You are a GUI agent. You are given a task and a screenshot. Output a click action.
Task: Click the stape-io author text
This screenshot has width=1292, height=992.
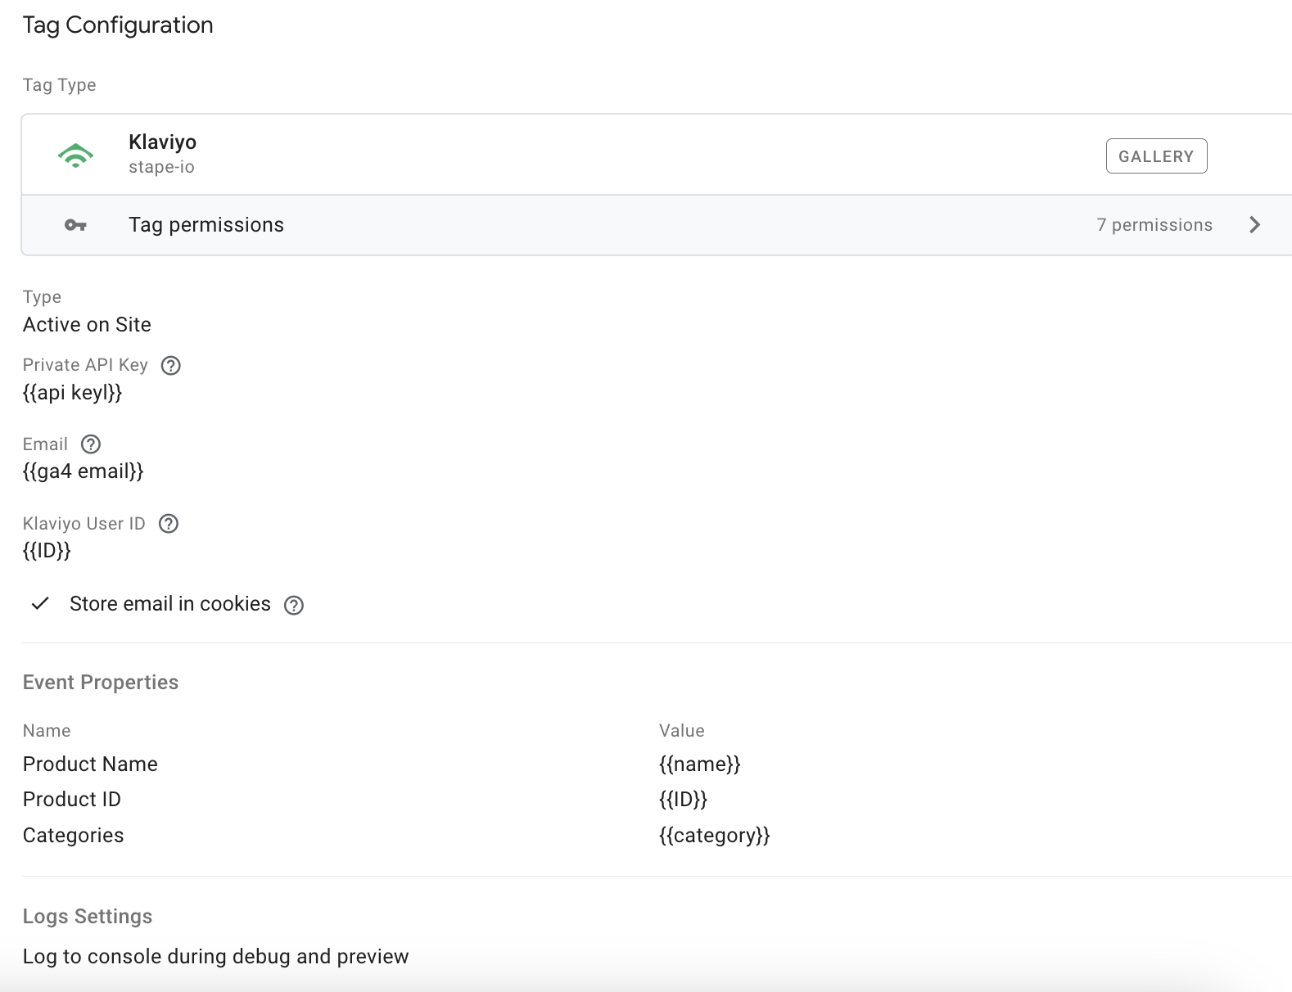(x=161, y=167)
